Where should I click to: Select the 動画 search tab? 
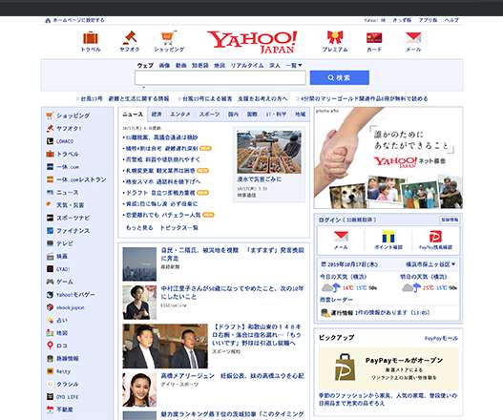pyautogui.click(x=181, y=66)
